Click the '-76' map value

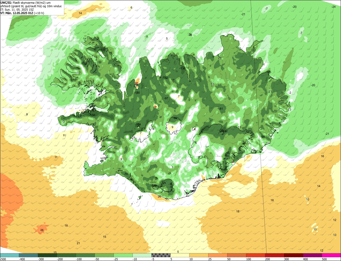coord(126,174)
